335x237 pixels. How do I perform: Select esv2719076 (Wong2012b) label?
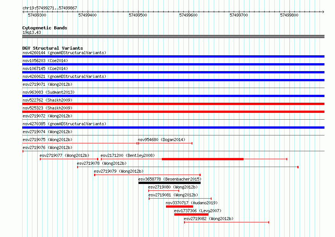[47, 147]
